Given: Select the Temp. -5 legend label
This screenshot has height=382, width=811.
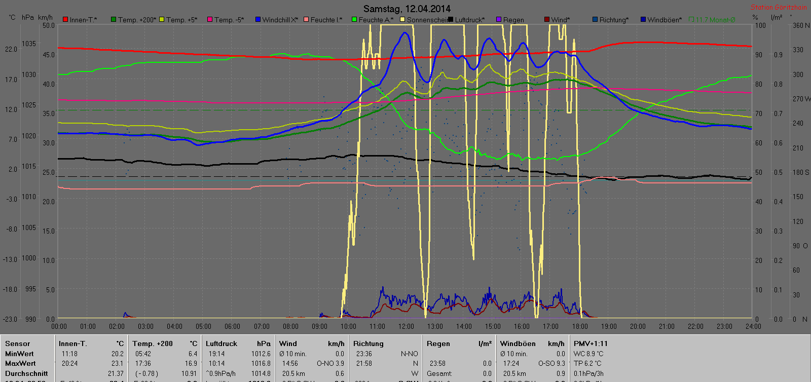Looking at the screenshot, I should 229,20.
